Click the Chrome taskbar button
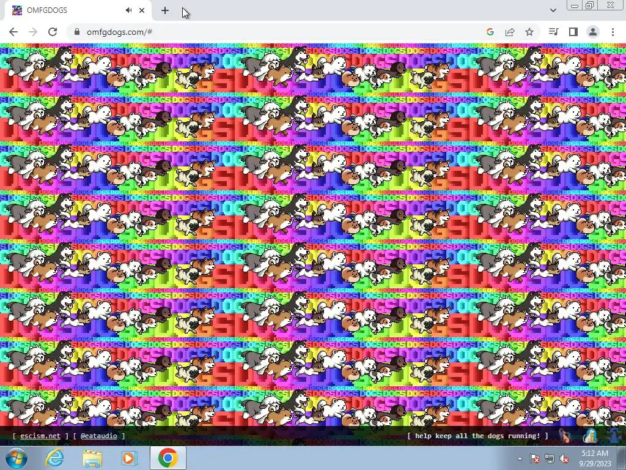626x470 pixels. tap(168, 458)
